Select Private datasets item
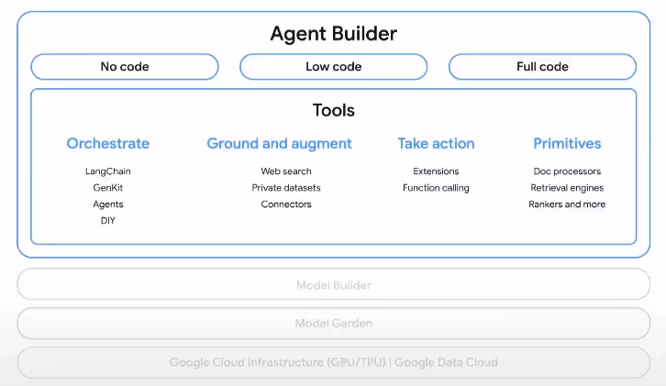The width and height of the screenshot is (666, 386). pos(286,188)
